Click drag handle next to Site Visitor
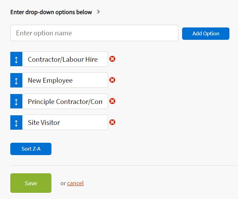 click(16, 122)
